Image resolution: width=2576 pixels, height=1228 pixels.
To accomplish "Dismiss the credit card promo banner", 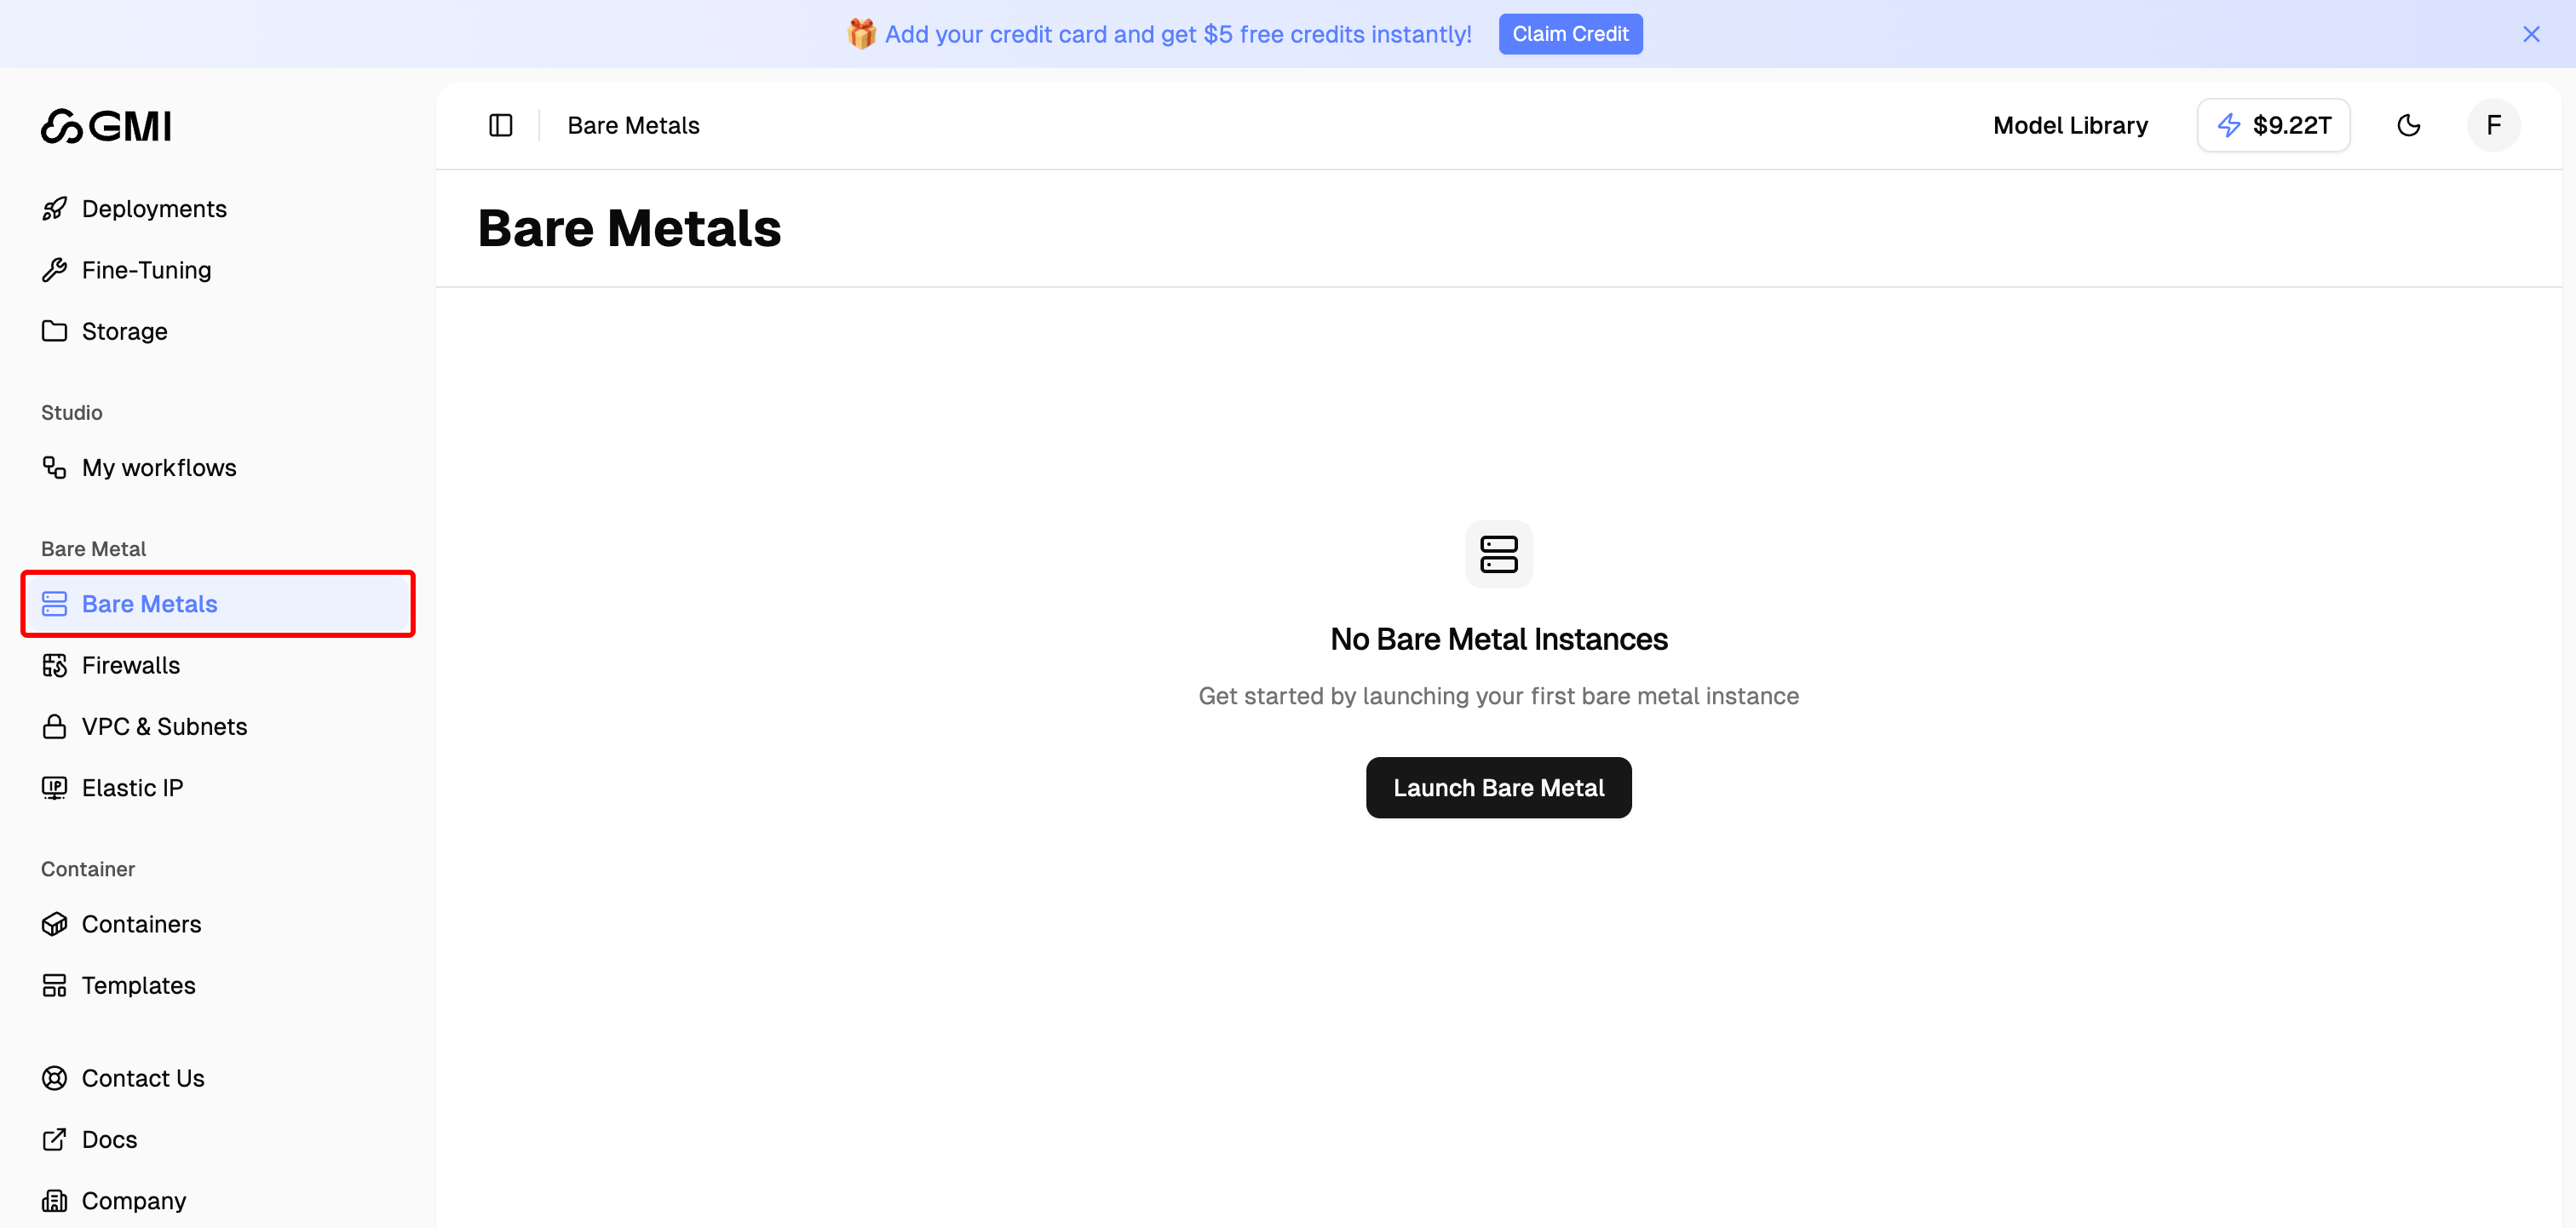I will pos(2532,33).
